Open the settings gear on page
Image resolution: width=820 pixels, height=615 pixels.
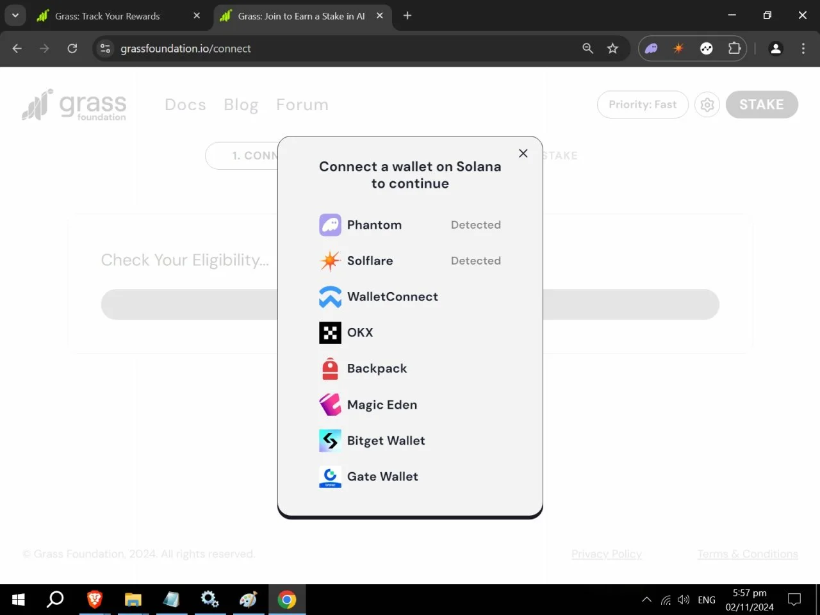click(x=707, y=104)
